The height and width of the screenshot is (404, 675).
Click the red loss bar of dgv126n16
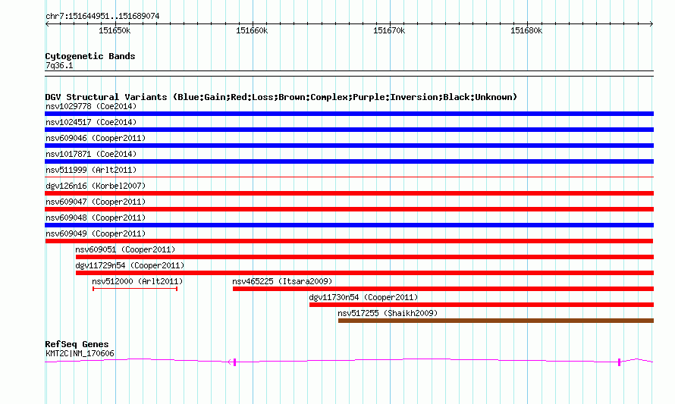point(349,193)
